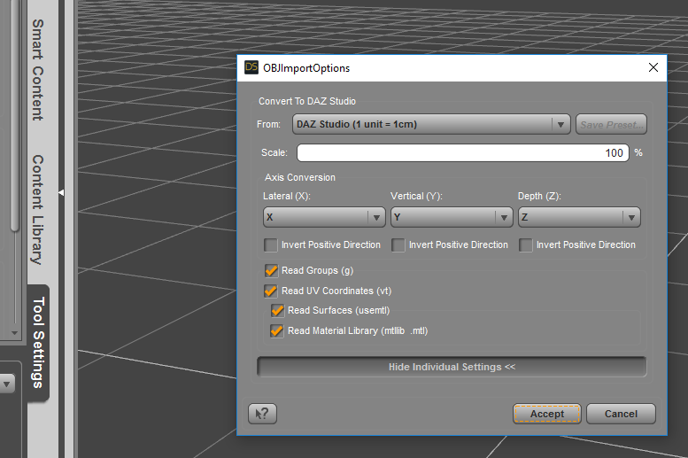The height and width of the screenshot is (458, 688).
Task: Close the OBJImportOptions dialog
Action: 653,67
